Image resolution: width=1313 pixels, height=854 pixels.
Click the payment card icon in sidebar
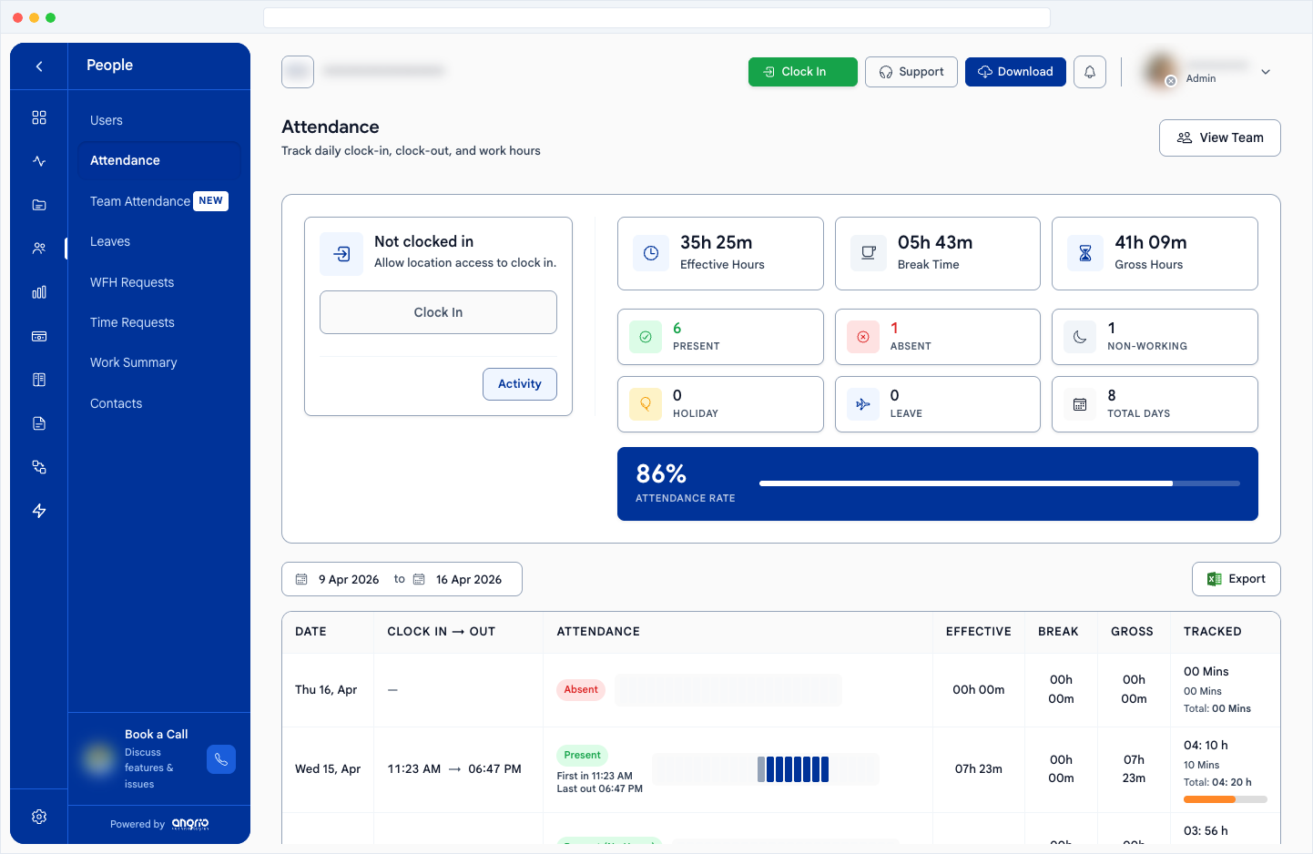39,336
